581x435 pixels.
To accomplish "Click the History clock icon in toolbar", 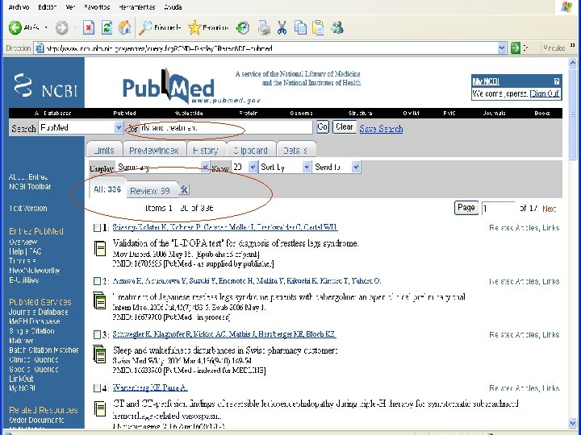I will click(x=243, y=27).
